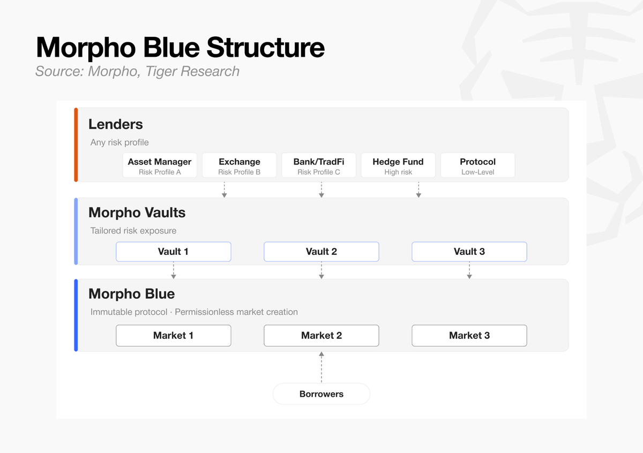Viewport: 643px width, 453px height.
Task: Click the arrow from Borrowers to Market 2
Action: 322,367
